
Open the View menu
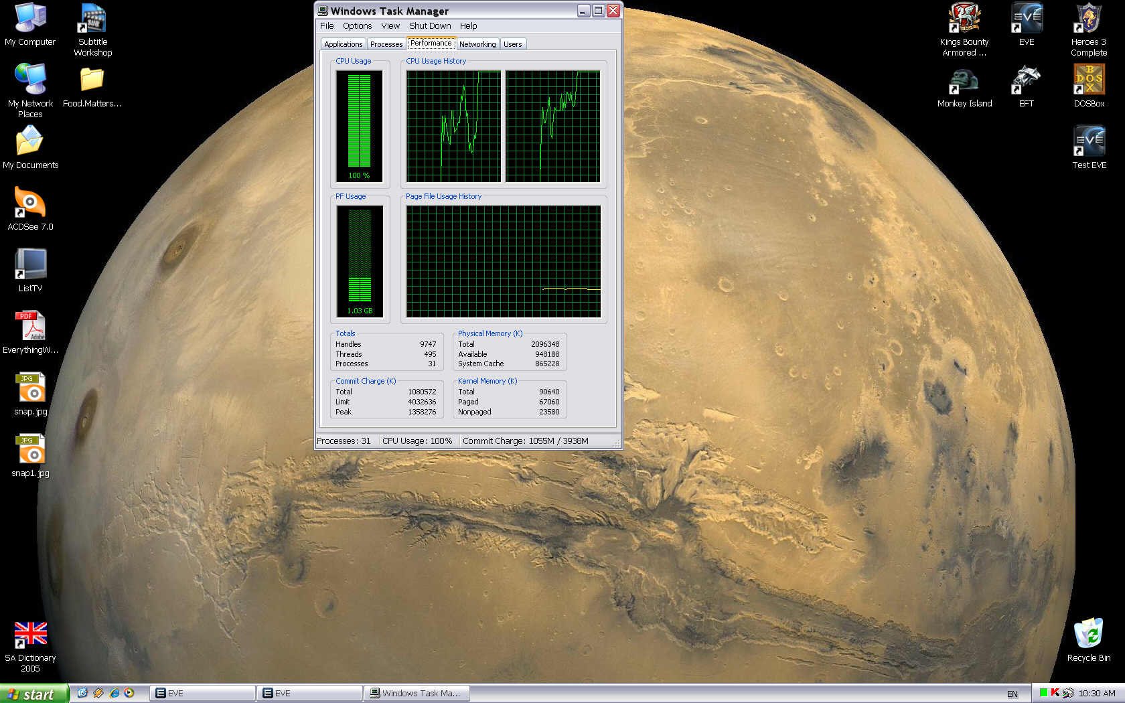tap(390, 26)
